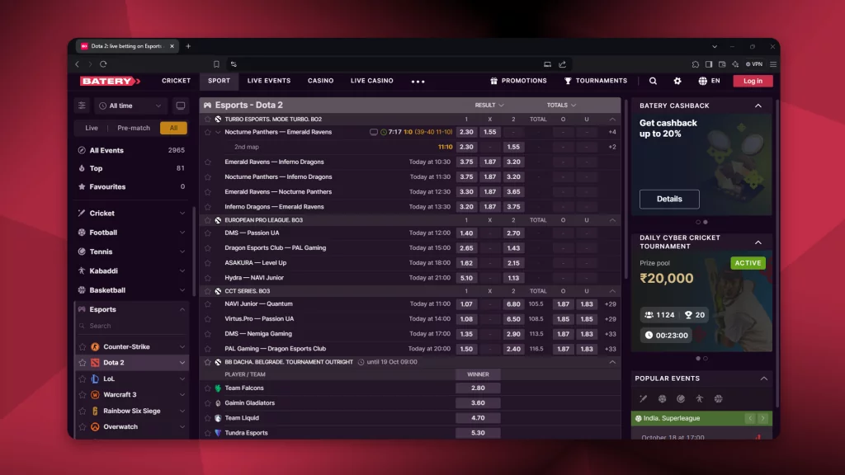Click the monitor view icon beside All time

tap(181, 106)
